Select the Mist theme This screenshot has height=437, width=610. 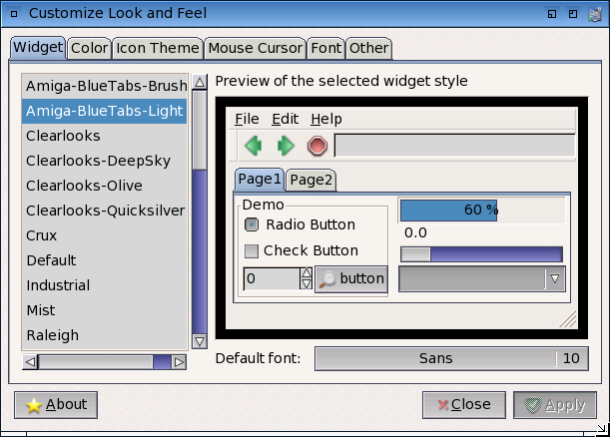coord(104,310)
